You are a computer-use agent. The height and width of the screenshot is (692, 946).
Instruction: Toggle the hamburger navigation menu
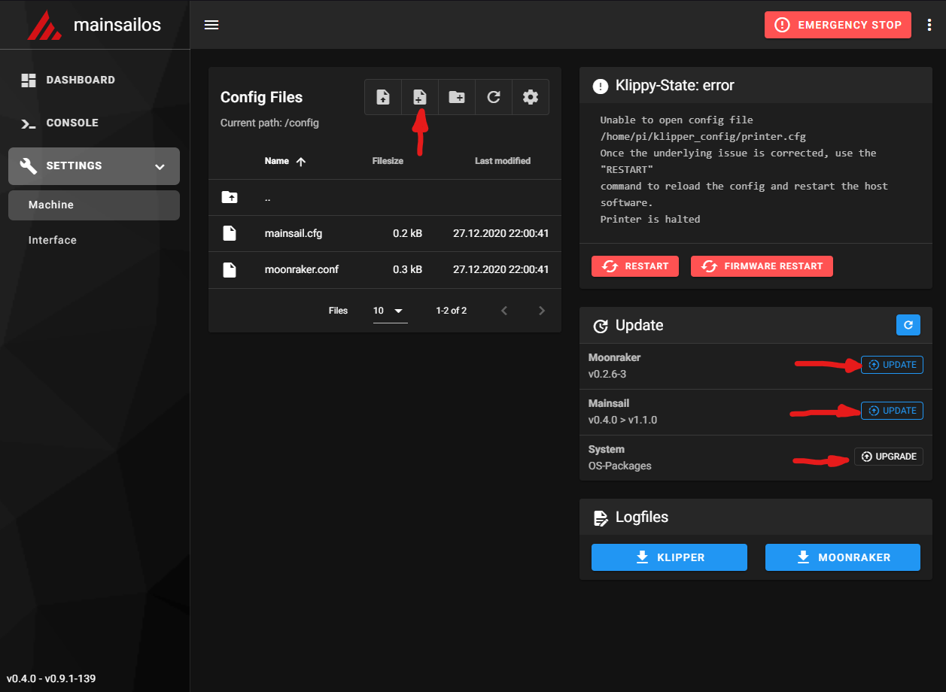211,25
